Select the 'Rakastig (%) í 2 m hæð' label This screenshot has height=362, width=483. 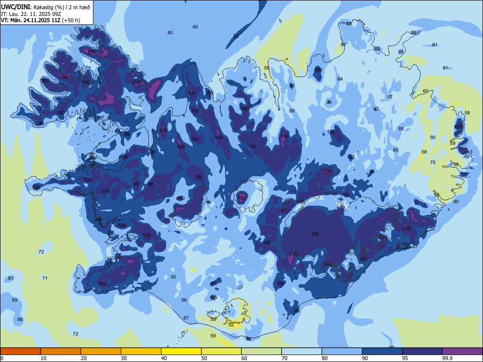coord(62,7)
